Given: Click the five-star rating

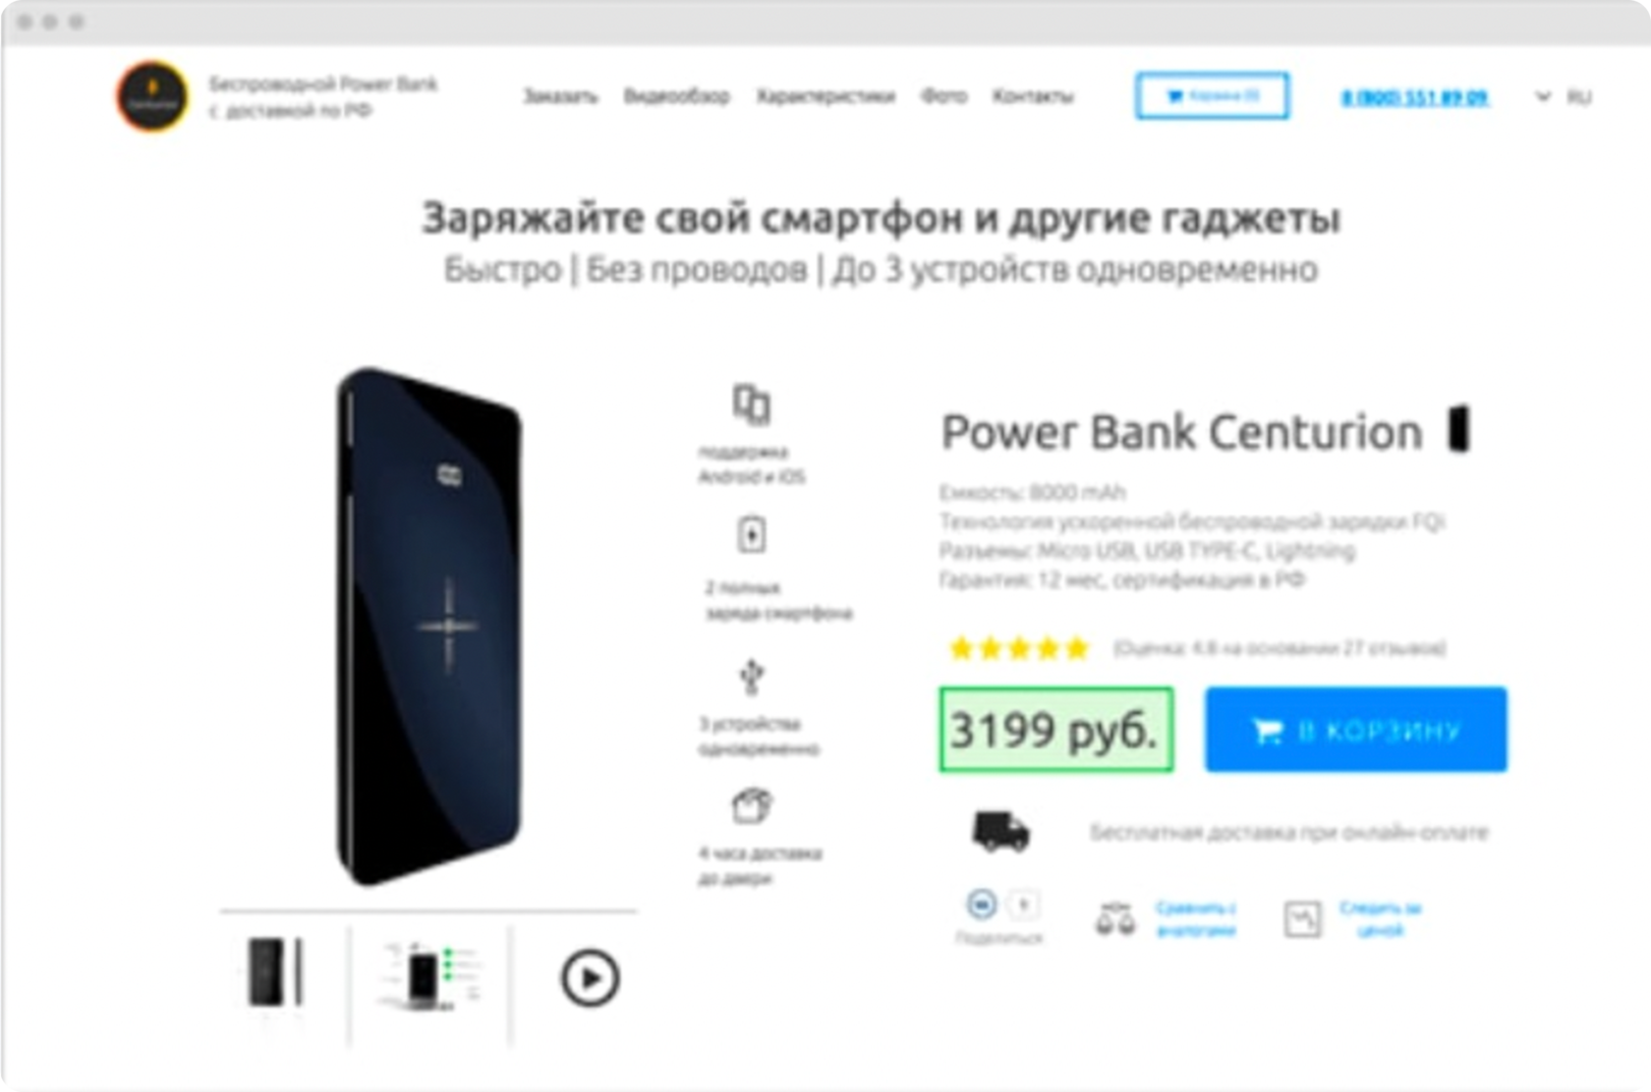Looking at the screenshot, I should coord(1019,648).
